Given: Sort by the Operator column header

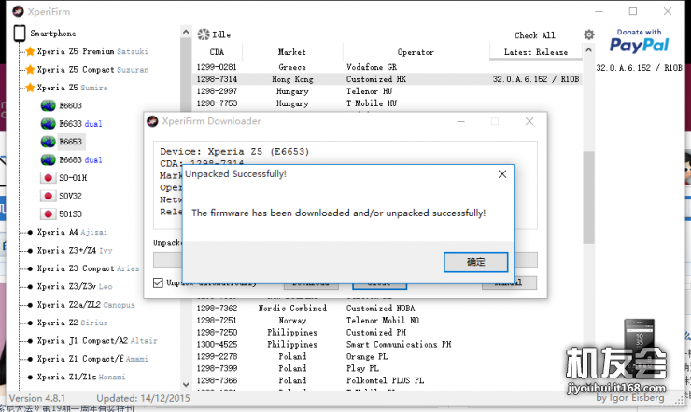Looking at the screenshot, I should [x=416, y=52].
